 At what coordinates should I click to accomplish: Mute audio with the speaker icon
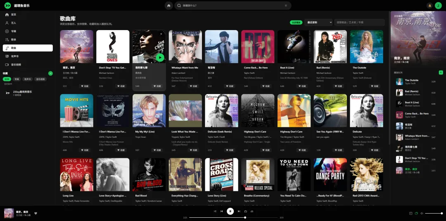(x=422, y=213)
